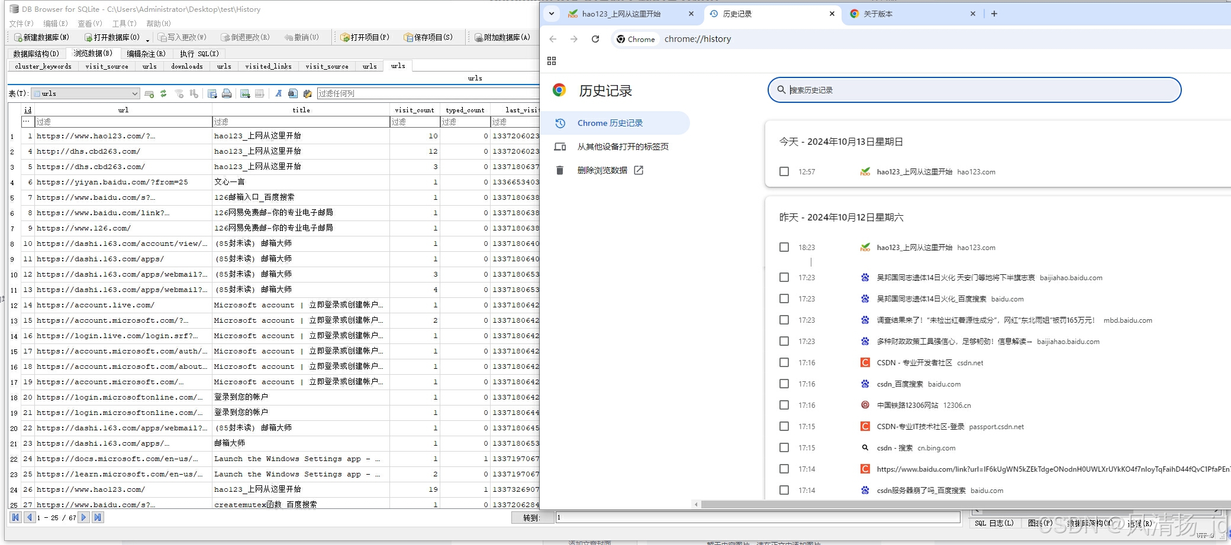Click the 文心一言 title cell
This screenshot has width=1231, height=545.
coord(301,181)
